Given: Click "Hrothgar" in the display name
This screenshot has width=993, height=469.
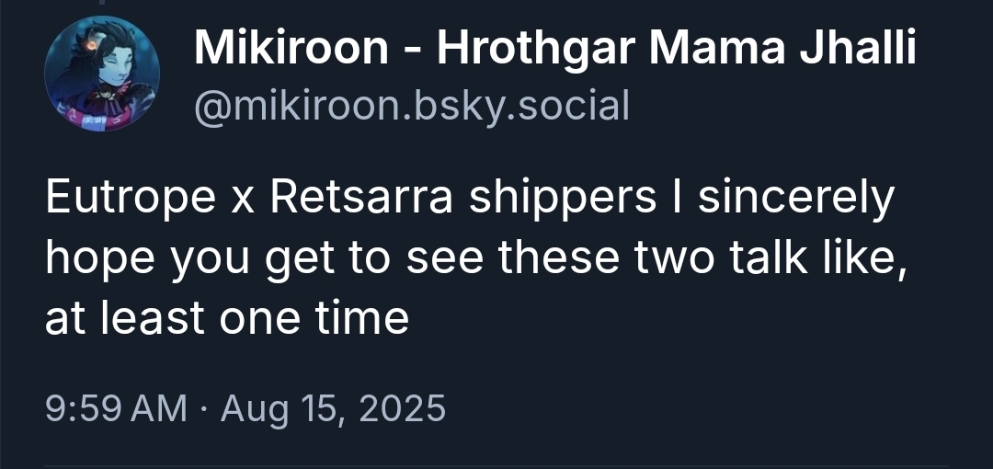Looking at the screenshot, I should (x=533, y=48).
